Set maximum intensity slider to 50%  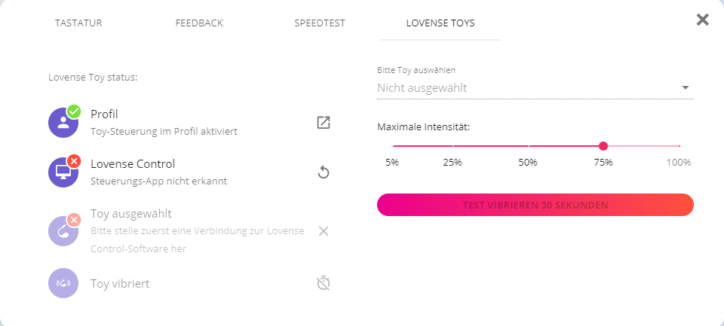point(528,146)
